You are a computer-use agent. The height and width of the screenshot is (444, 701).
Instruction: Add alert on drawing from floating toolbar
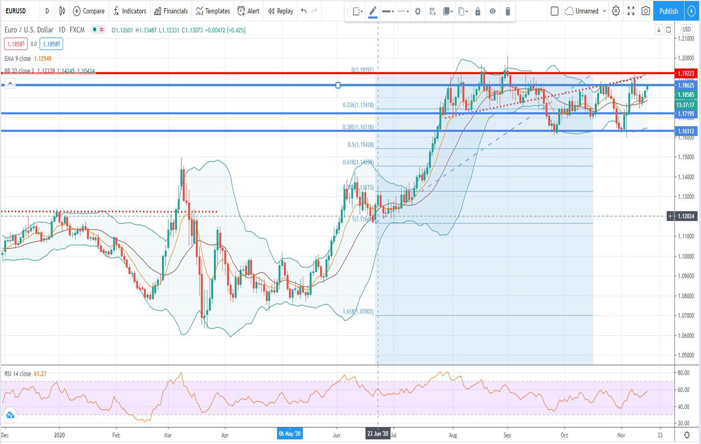click(x=432, y=11)
